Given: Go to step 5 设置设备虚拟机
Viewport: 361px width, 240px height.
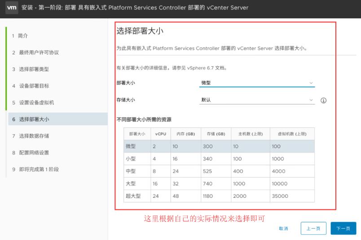Looking at the screenshot, I should (33, 102).
